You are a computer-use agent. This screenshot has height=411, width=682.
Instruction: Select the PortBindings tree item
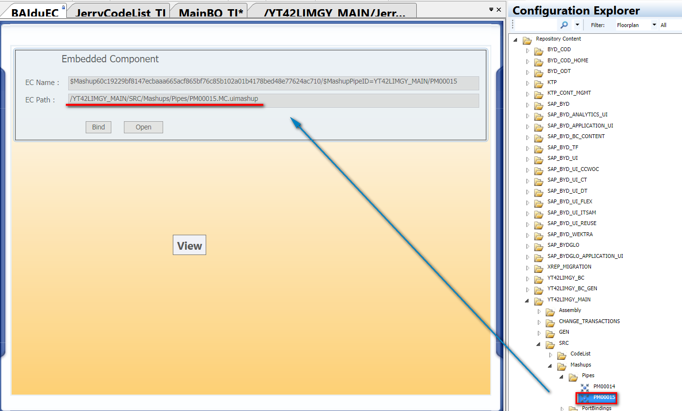596,408
